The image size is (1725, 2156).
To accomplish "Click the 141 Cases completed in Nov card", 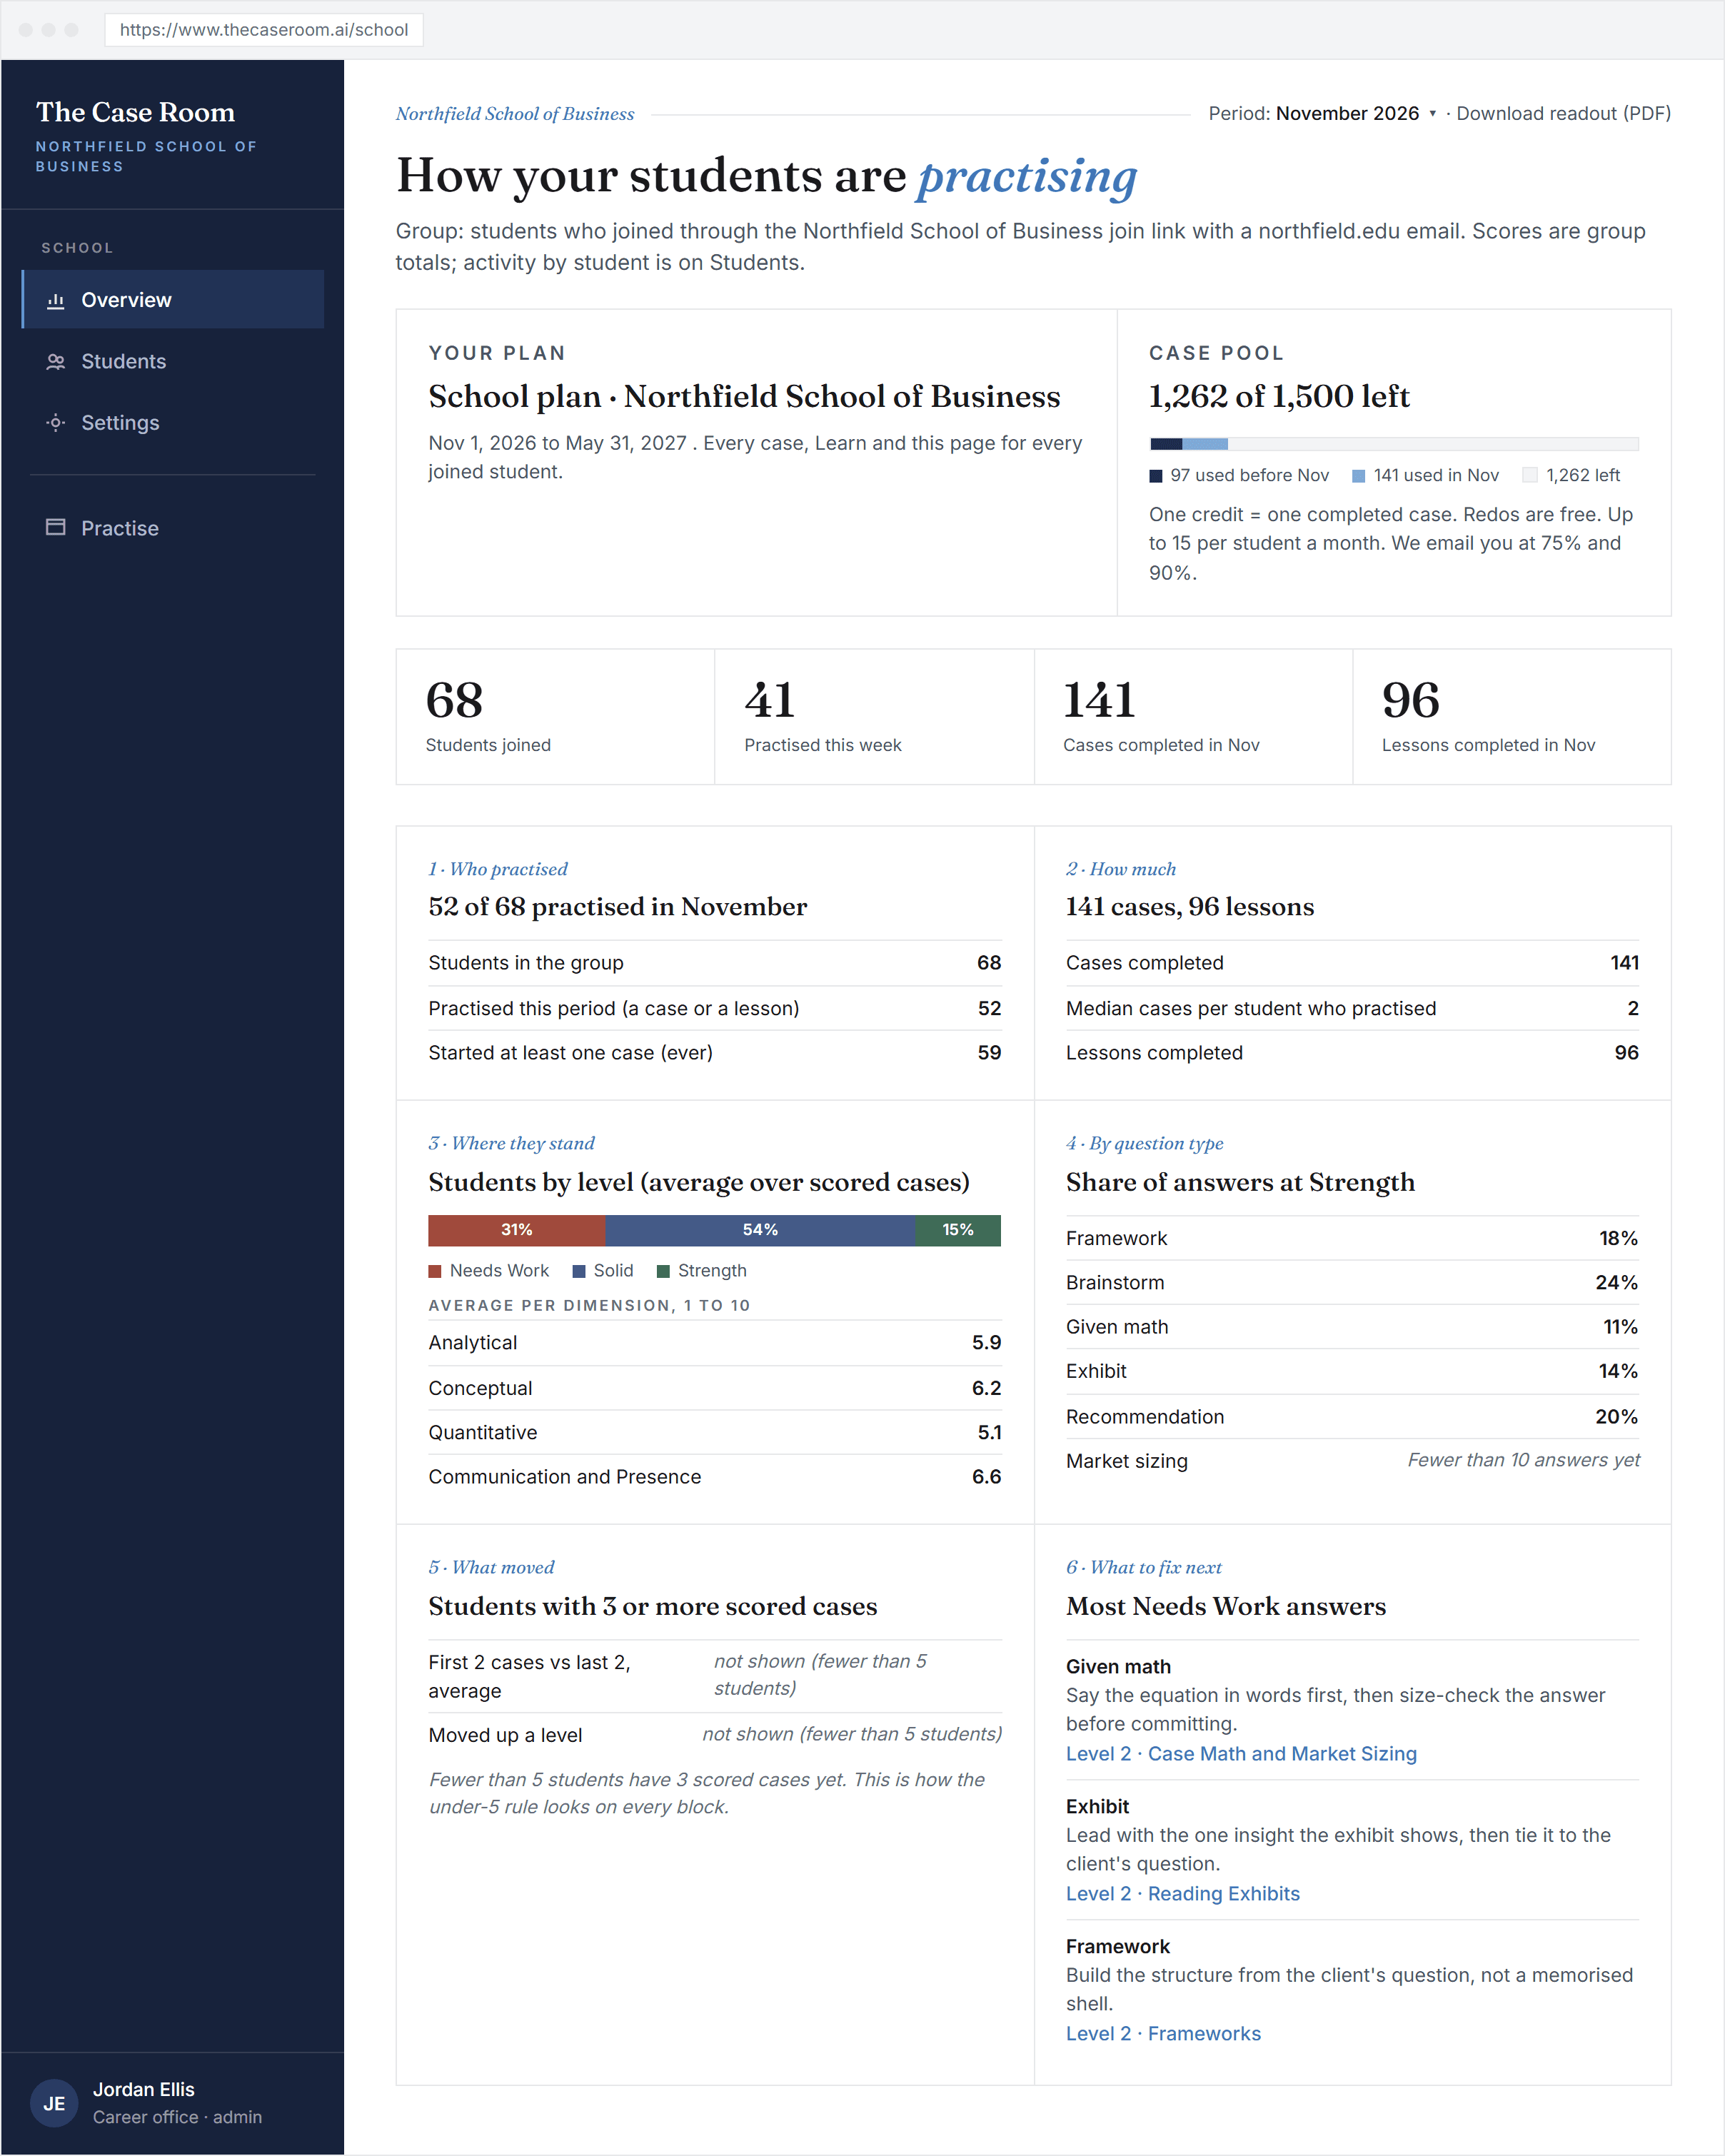I will point(1193,716).
